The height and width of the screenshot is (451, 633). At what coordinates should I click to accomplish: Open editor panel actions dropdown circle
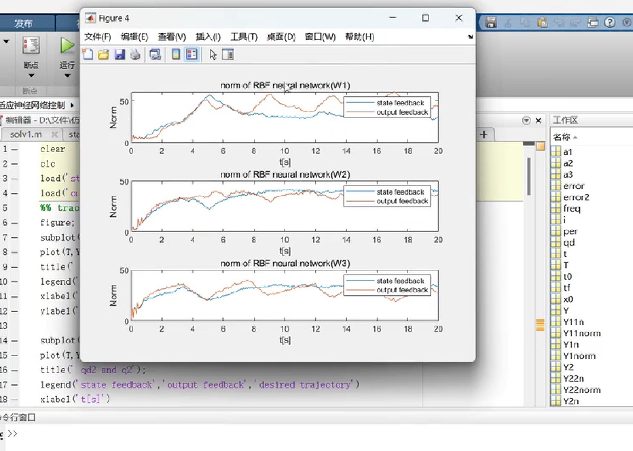click(x=526, y=120)
